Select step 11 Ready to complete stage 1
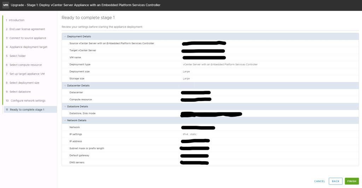362x188 pixels. [30, 110]
